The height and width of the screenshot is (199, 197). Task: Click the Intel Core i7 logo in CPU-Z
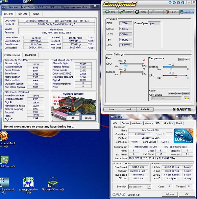(184, 136)
